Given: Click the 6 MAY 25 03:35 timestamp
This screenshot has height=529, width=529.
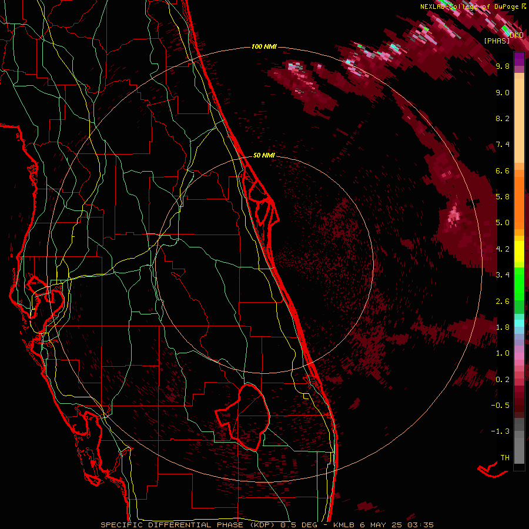Looking at the screenshot, I should 397,525.
